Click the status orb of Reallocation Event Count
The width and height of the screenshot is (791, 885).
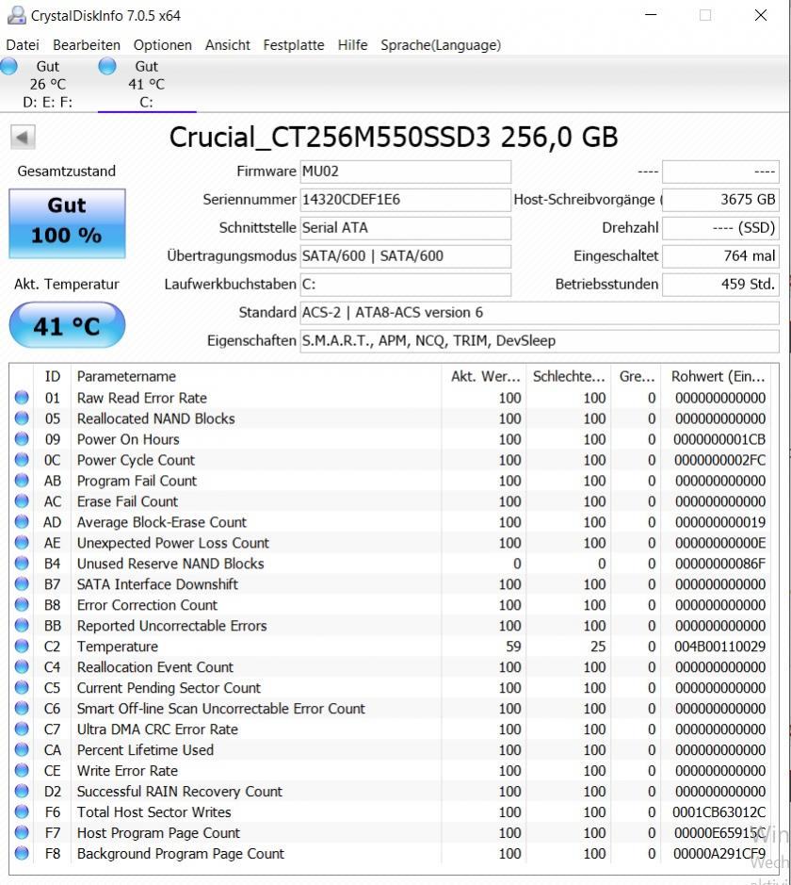(22, 666)
